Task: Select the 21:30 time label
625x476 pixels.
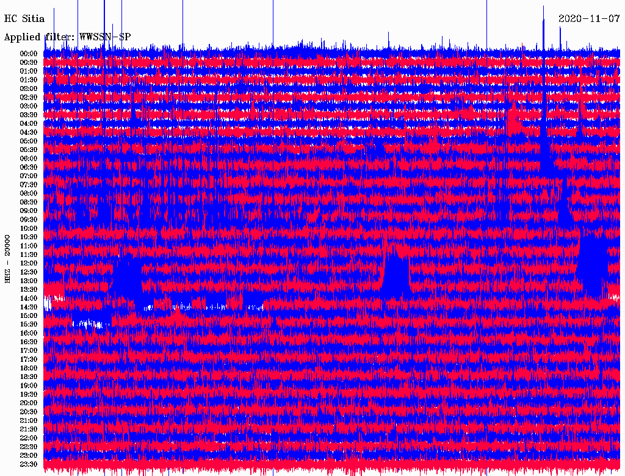Action: 29,430
